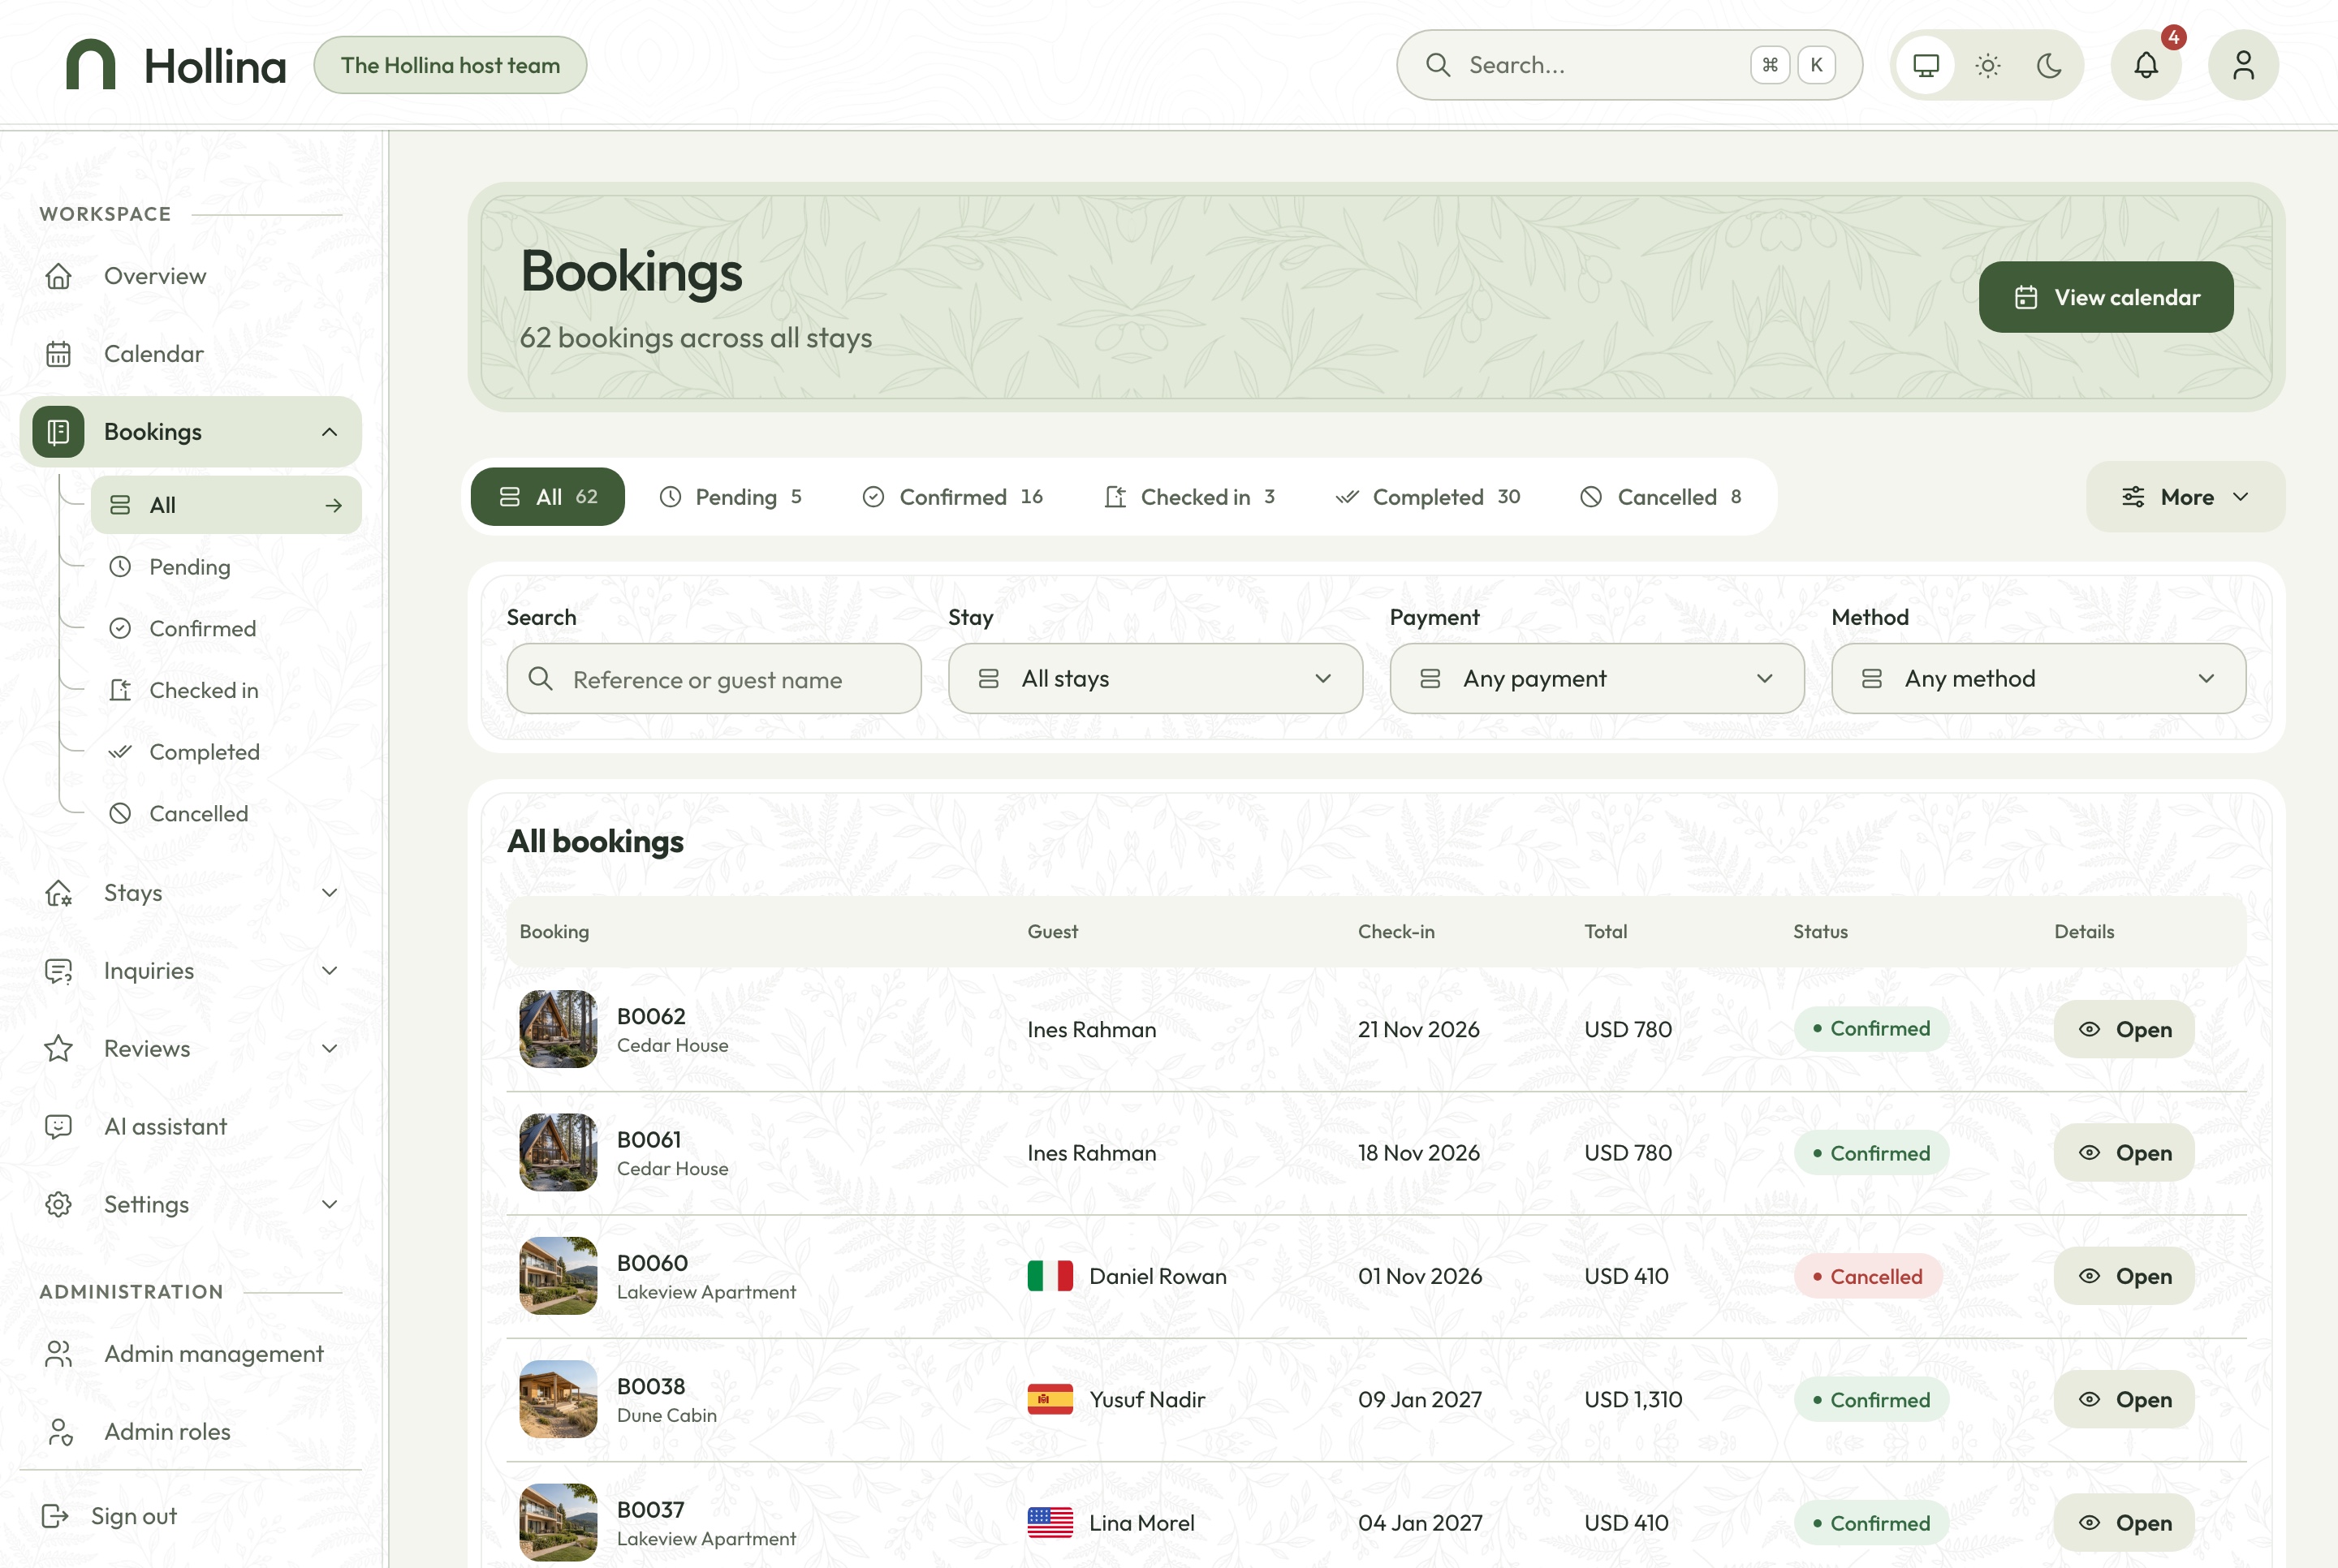The image size is (2338, 1568).
Task: Expand the Stays sidebar section
Action: pyautogui.click(x=190, y=893)
